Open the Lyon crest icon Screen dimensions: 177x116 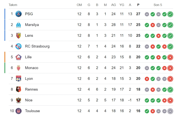(x=19, y=79)
